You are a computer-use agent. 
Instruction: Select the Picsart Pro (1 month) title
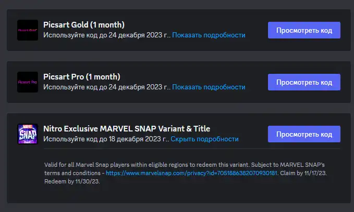coord(82,77)
